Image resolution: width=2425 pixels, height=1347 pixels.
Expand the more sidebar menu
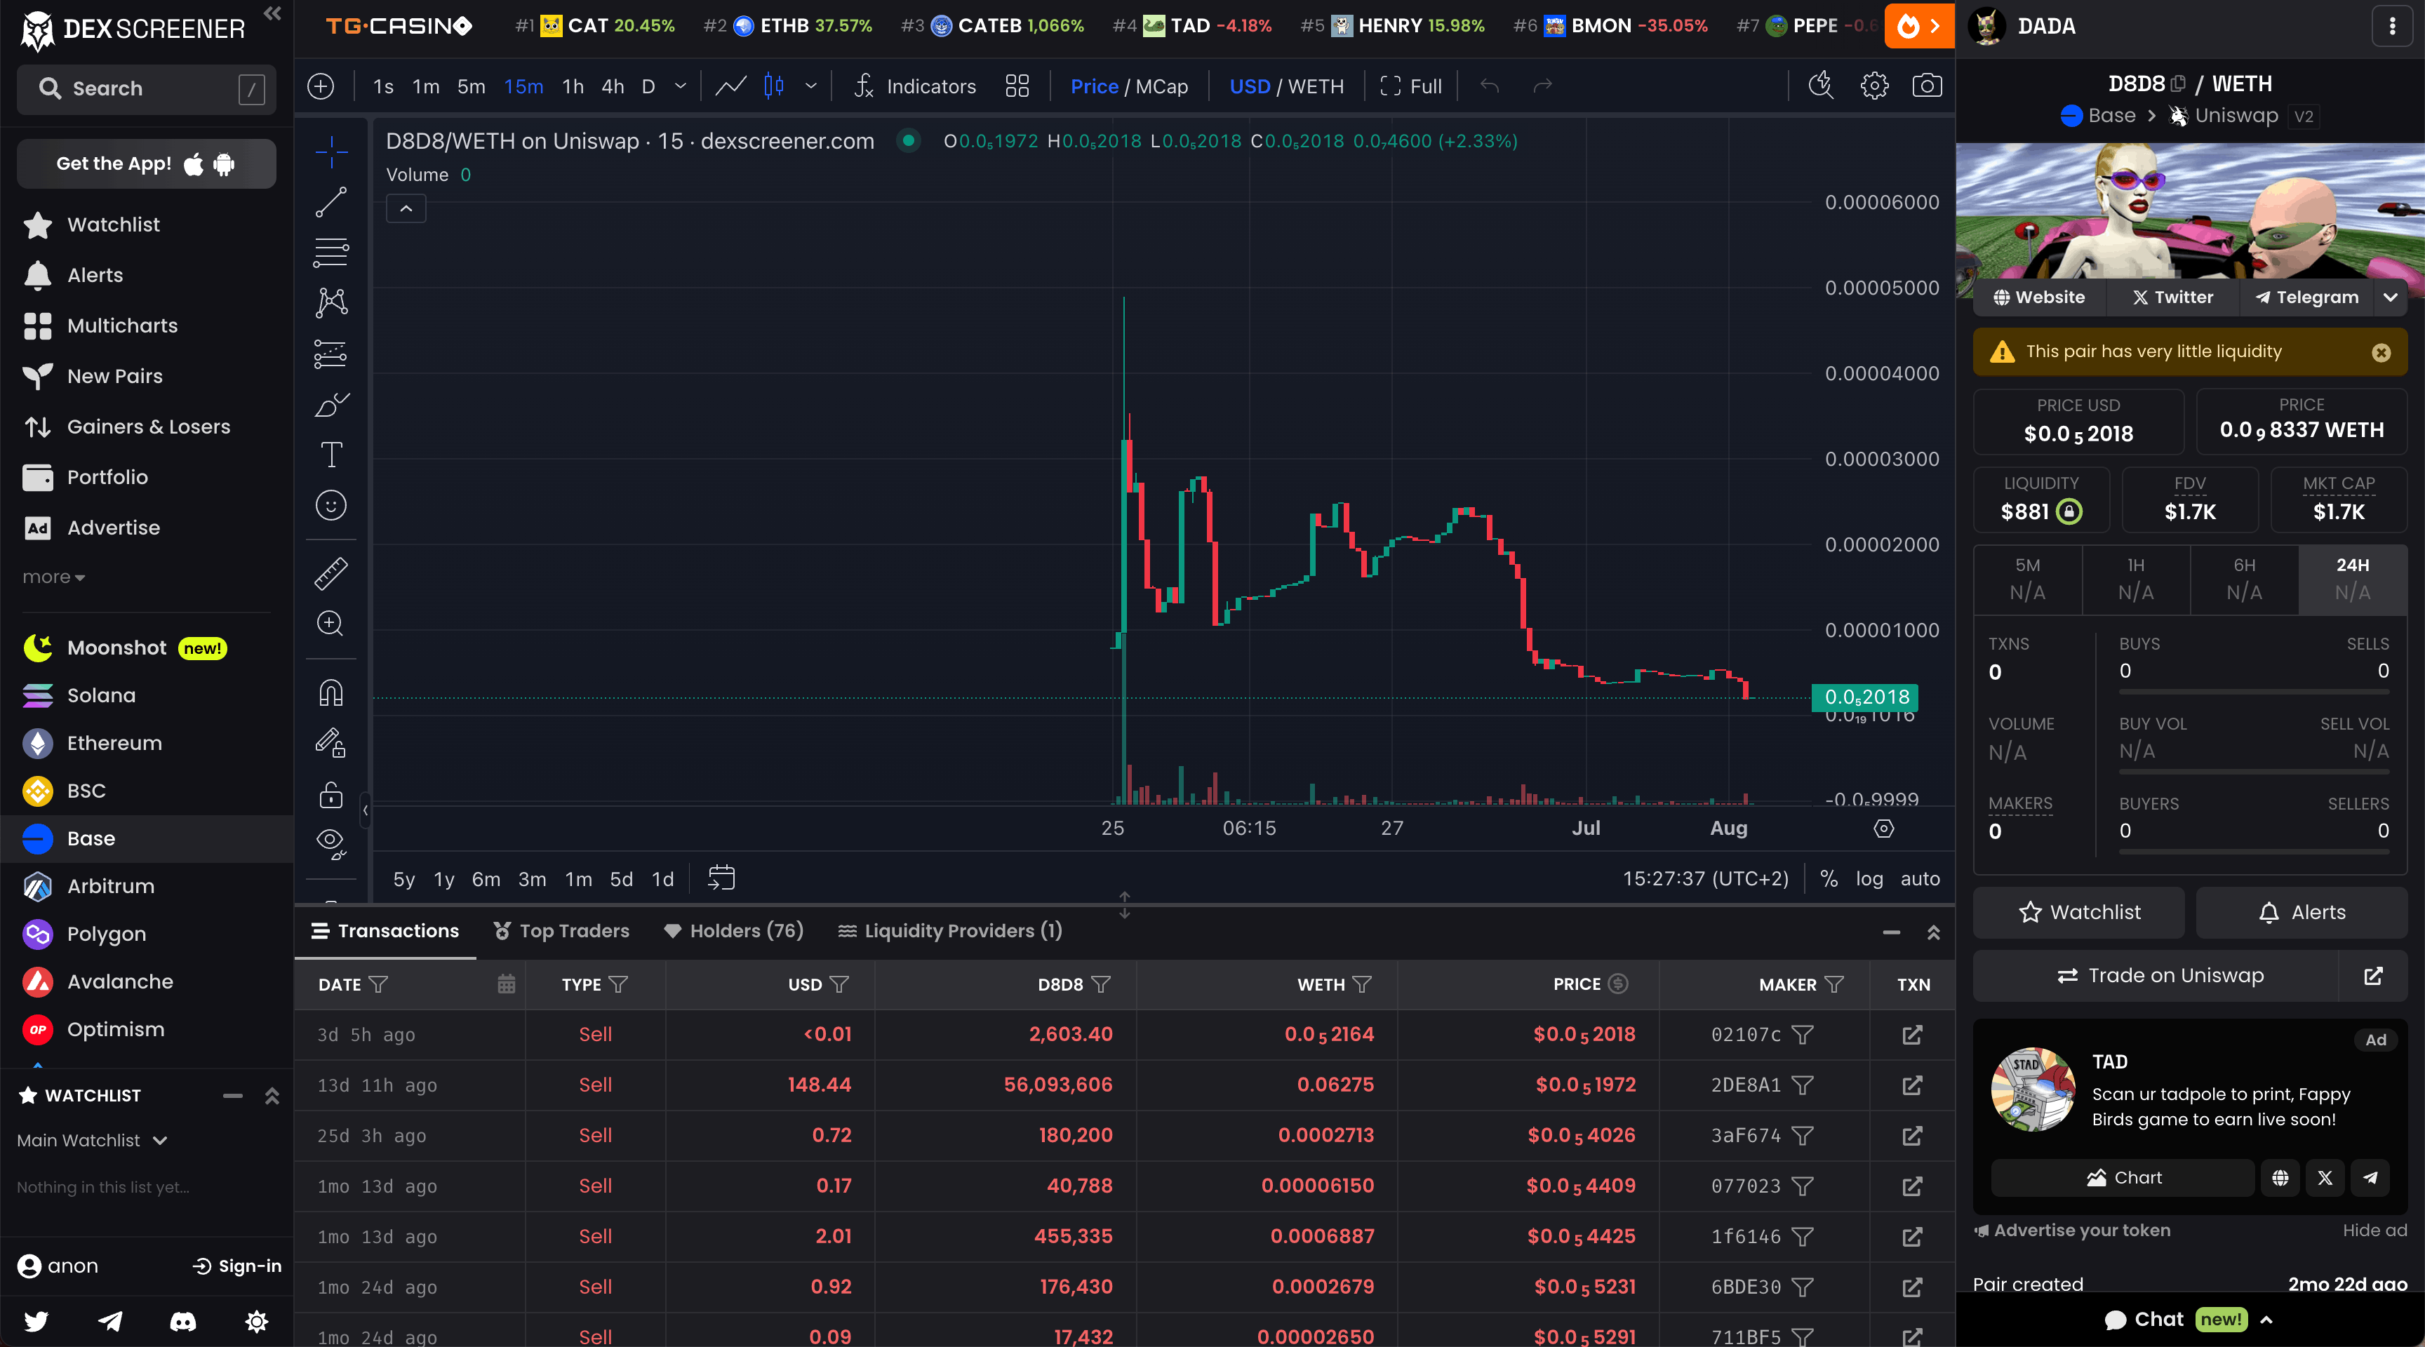(x=53, y=577)
